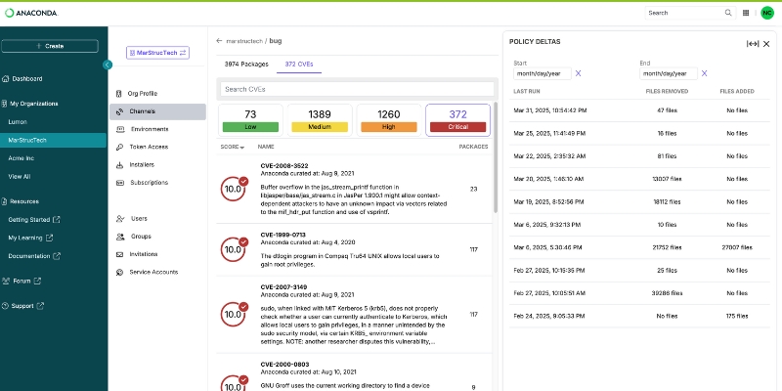Click the Subscriptions icon

tap(119, 183)
